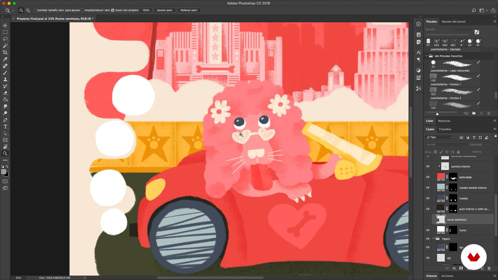The height and width of the screenshot is (280, 498).
Task: Select the Dodge tool
Action: 5,113
